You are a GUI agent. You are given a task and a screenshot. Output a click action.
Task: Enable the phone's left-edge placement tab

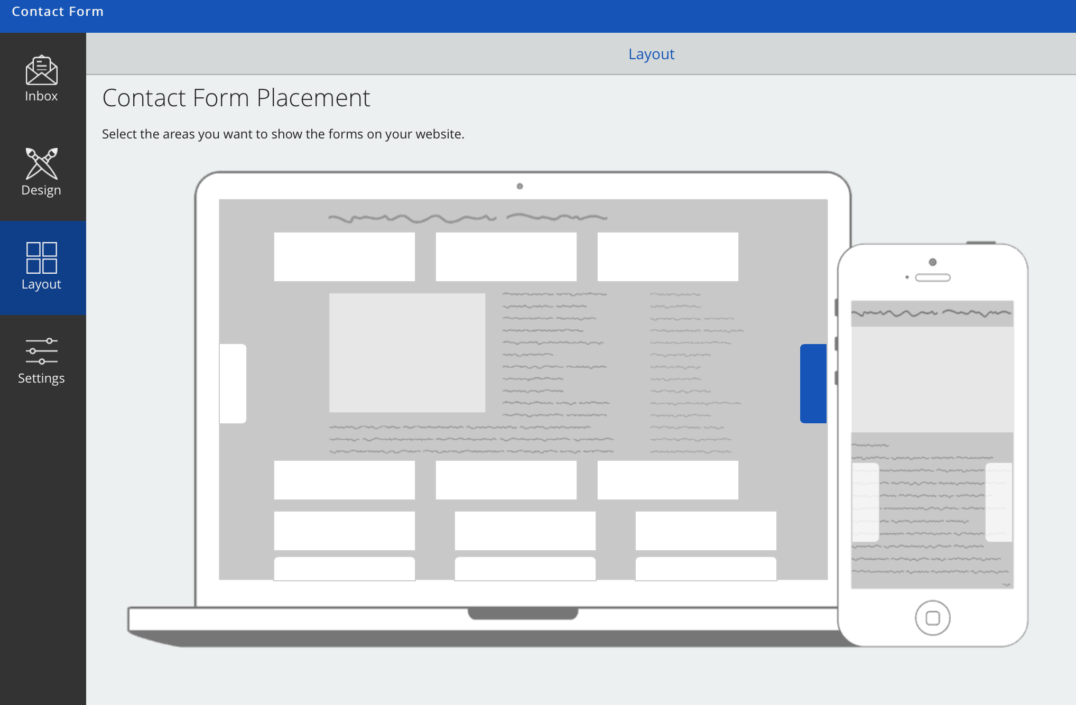(865, 502)
